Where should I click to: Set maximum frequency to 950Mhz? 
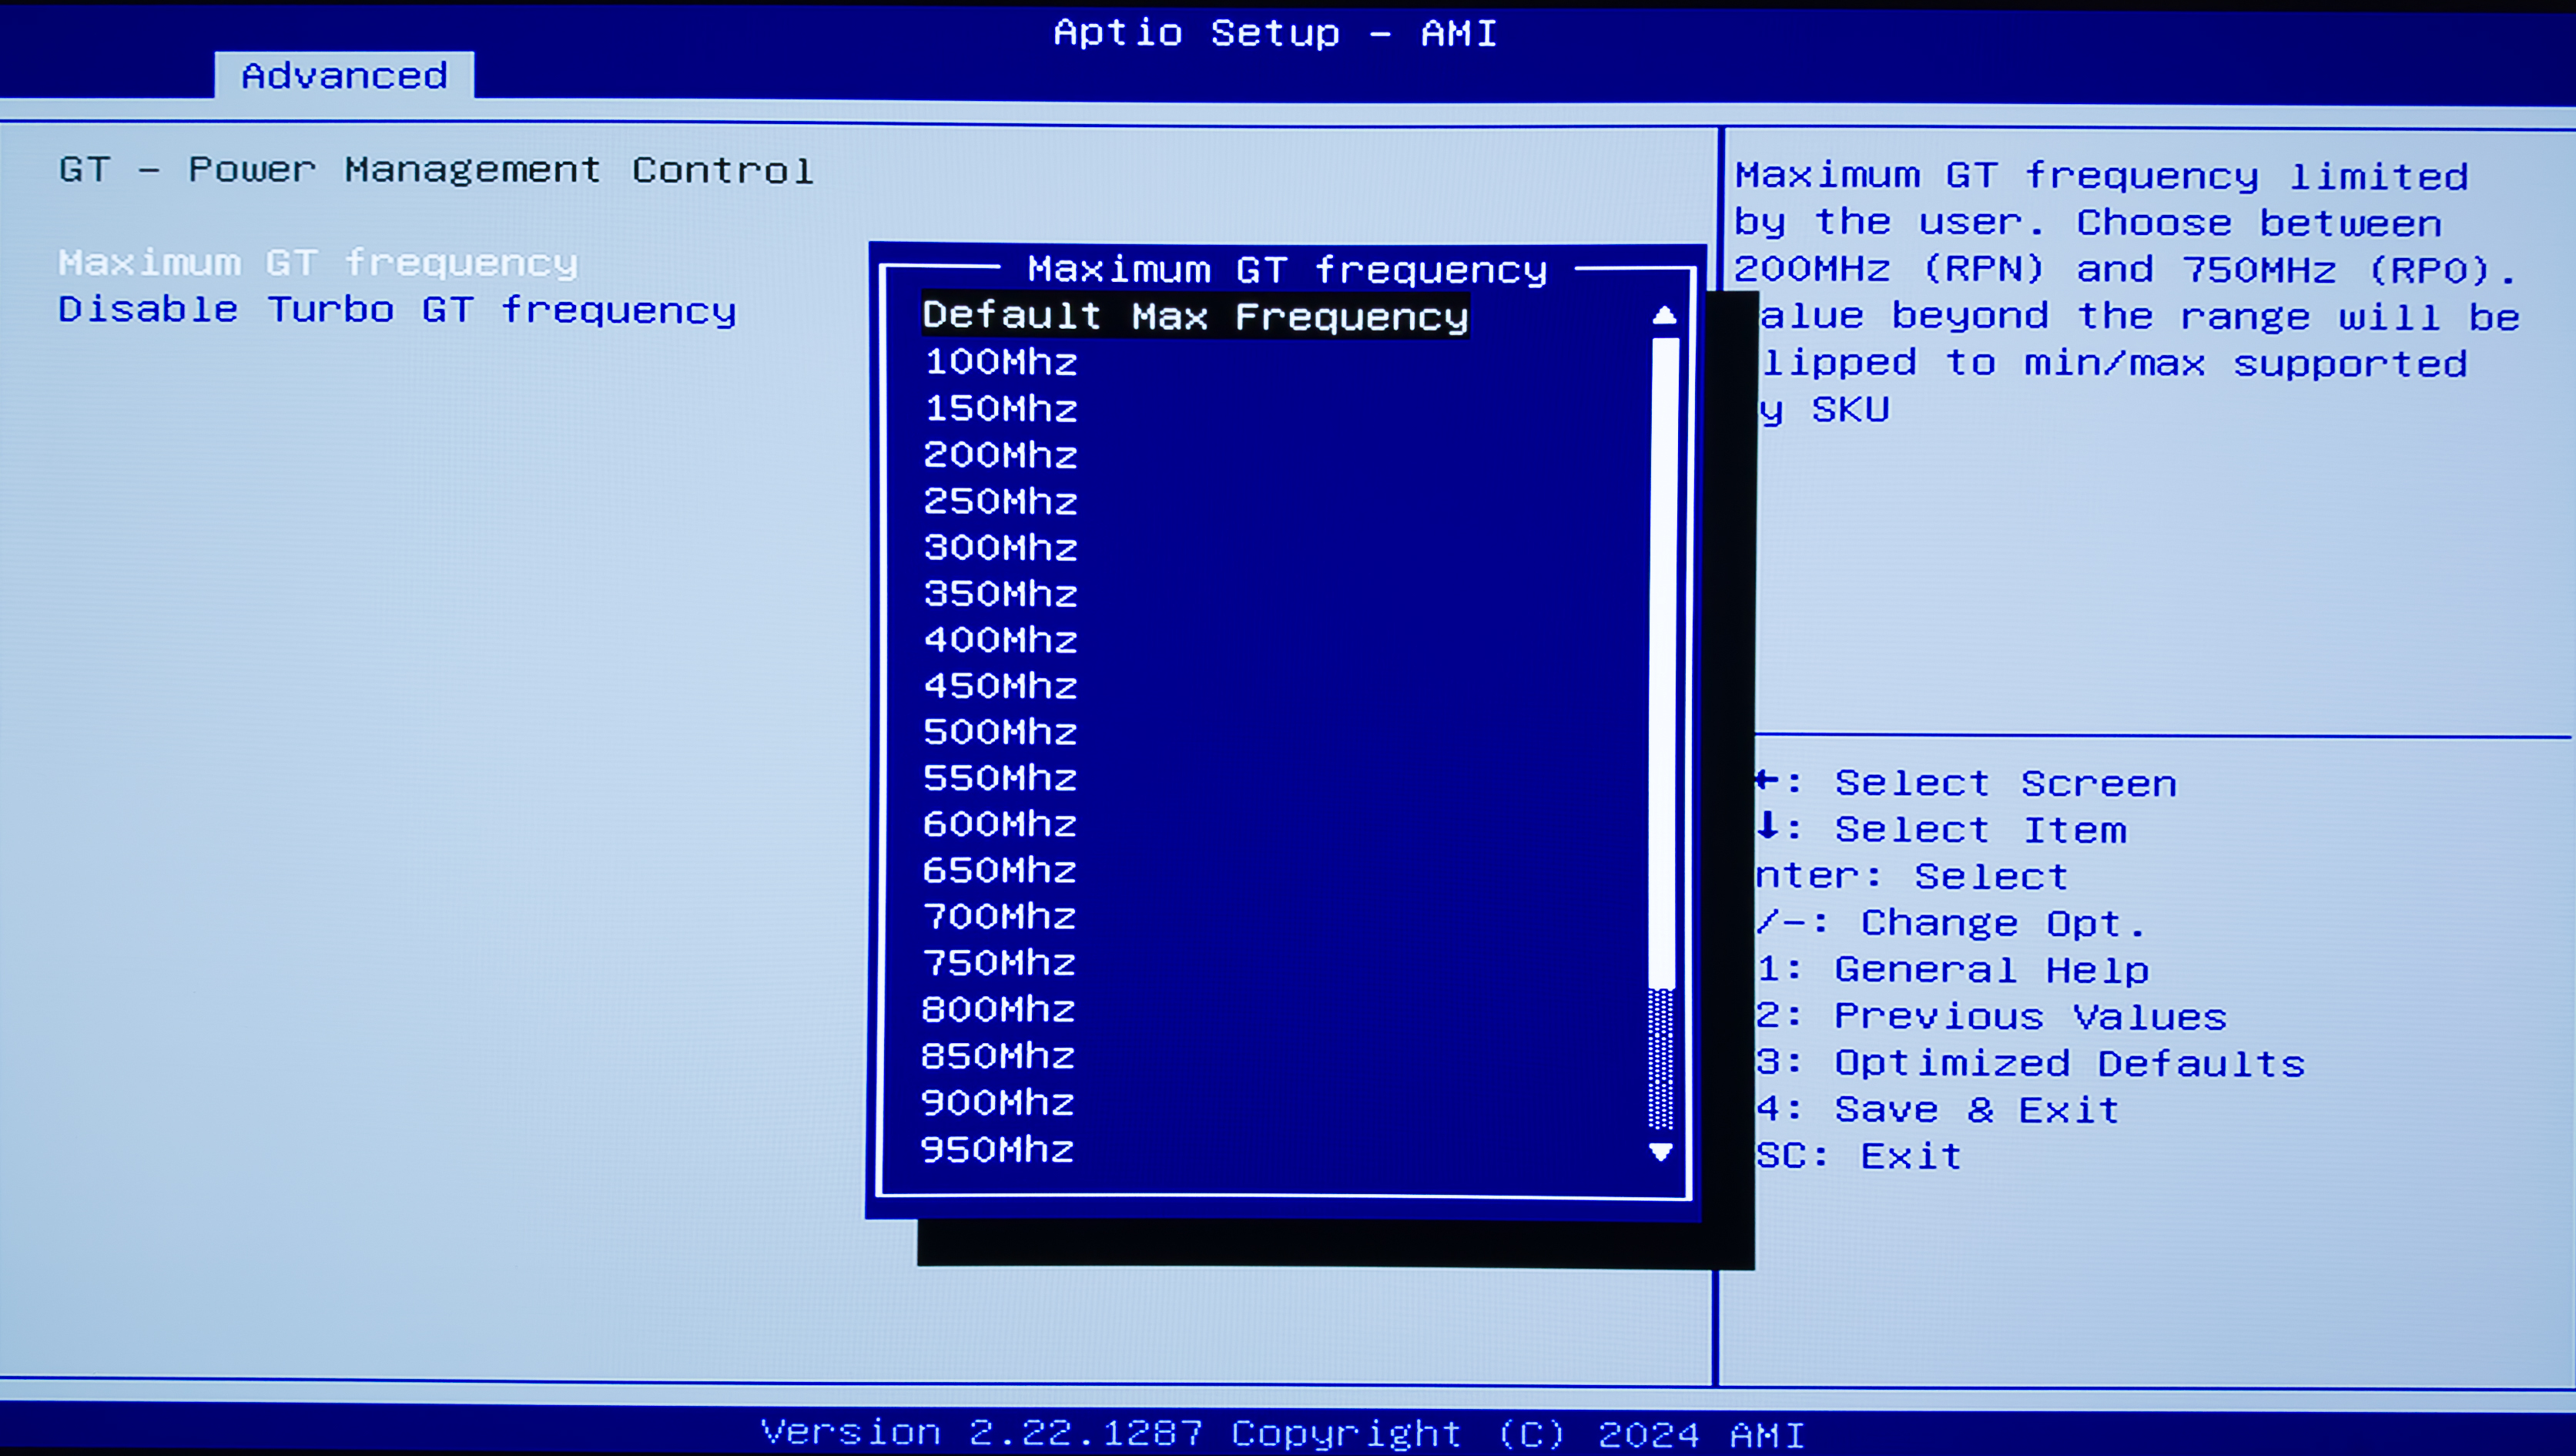[997, 1150]
